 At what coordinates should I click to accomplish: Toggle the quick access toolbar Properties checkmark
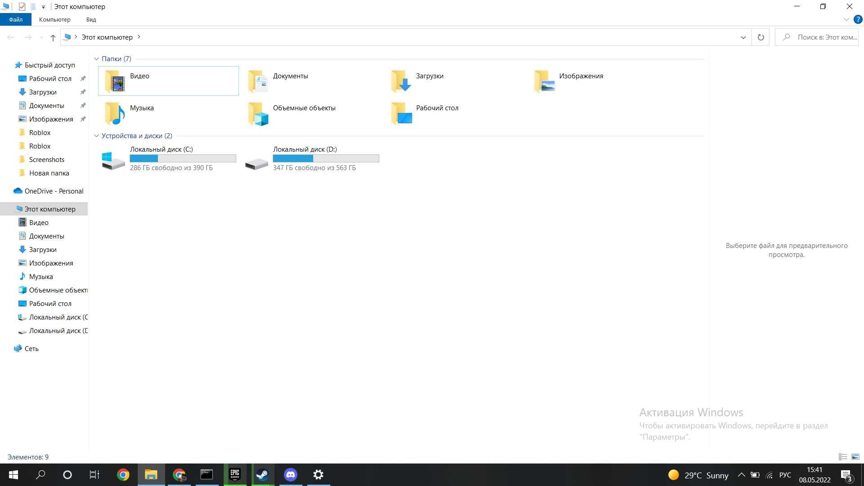pos(22,7)
